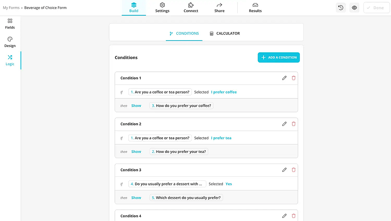Go to My Forms breadcrumb
This screenshot has width=391, height=221.
11,8
